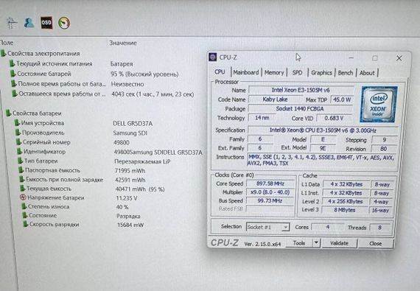Image resolution: width=420 pixels, height=291 pixels.
Task: Click the Specification field text
Action: [x=323, y=130]
